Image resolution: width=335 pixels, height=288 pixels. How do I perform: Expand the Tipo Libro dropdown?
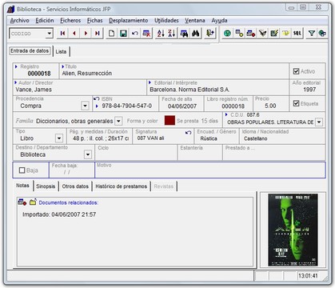pos(59,138)
